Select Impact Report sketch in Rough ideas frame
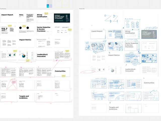This screenshot has height=121, width=161. tap(98, 34)
